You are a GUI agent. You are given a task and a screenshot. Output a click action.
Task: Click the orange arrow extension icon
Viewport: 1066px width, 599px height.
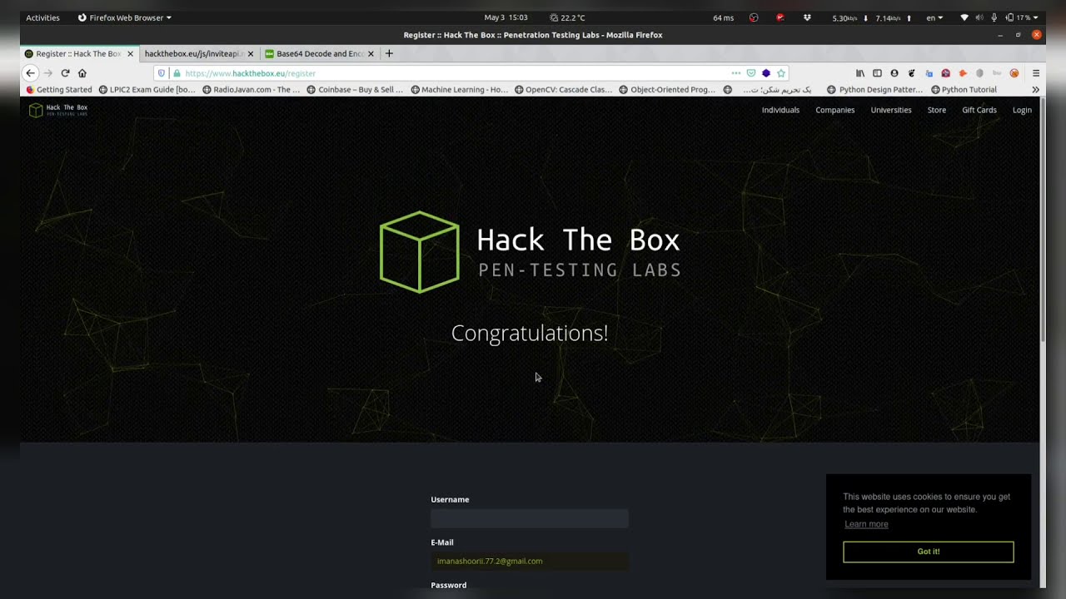pyautogui.click(x=963, y=73)
